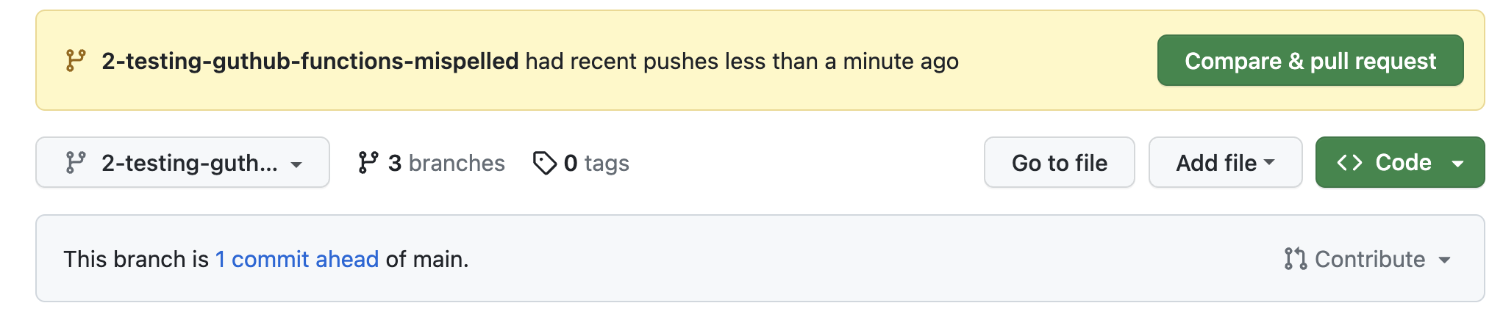This screenshot has width=1503, height=314.
Task: Open the 2-testing-guth... branch selector dropdown
Action: pos(182,162)
